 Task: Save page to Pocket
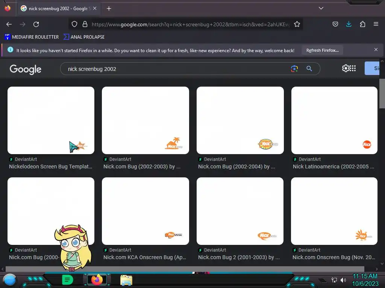click(335, 24)
